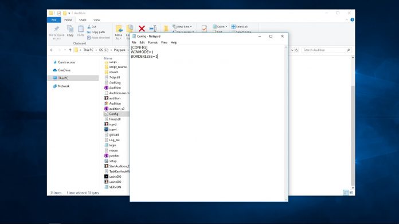Open the address bar history dropdown
Image resolution: width=399 pixels, height=224 pixels.
(x=292, y=50)
